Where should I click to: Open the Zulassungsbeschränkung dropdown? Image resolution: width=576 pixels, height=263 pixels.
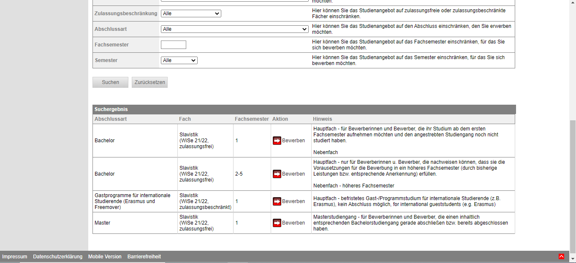point(191,14)
